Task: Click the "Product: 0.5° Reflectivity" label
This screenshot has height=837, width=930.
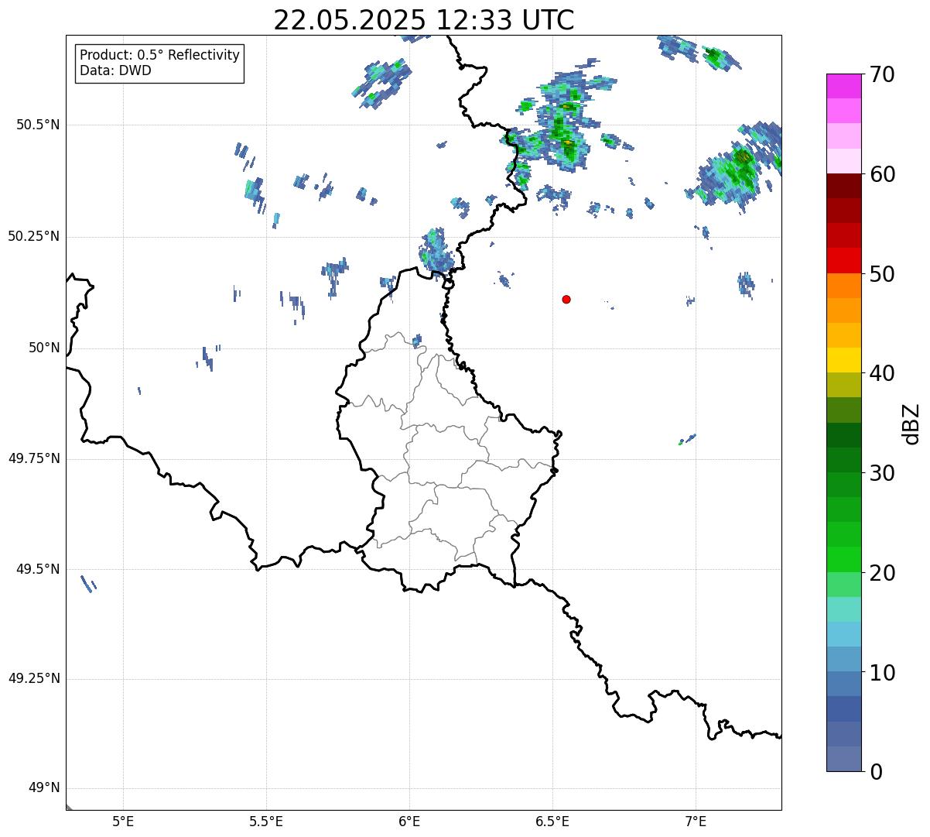Action: 160,55
